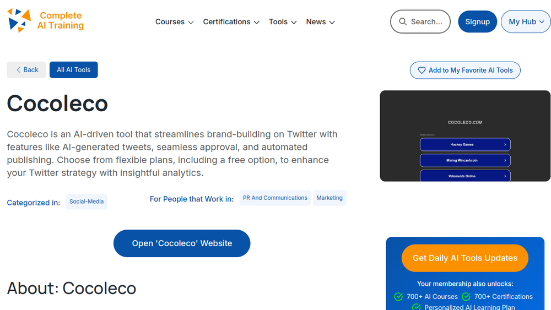Open the All AI Tools page

(73, 70)
